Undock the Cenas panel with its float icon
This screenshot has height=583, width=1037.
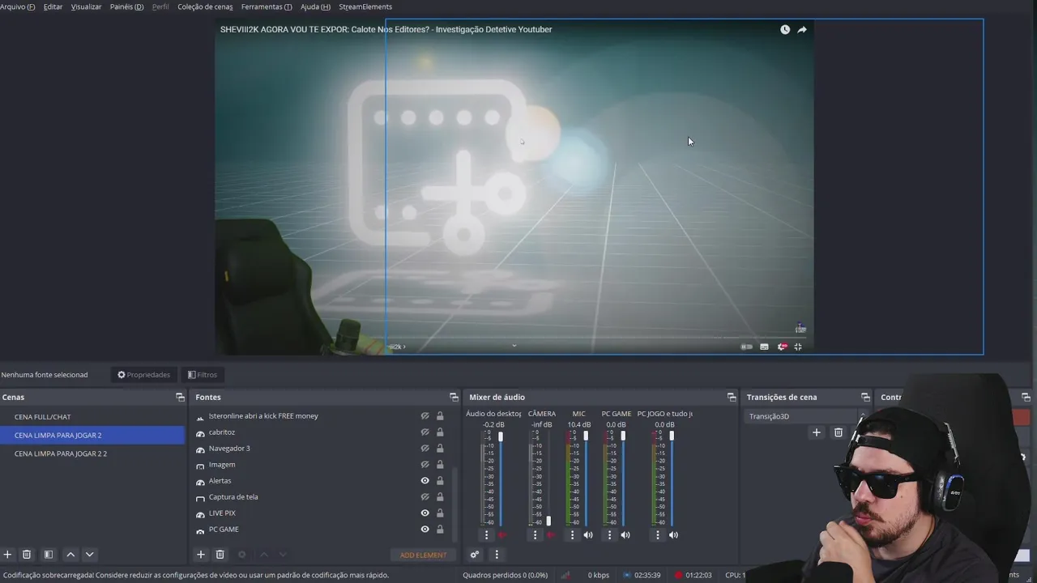pos(180,397)
